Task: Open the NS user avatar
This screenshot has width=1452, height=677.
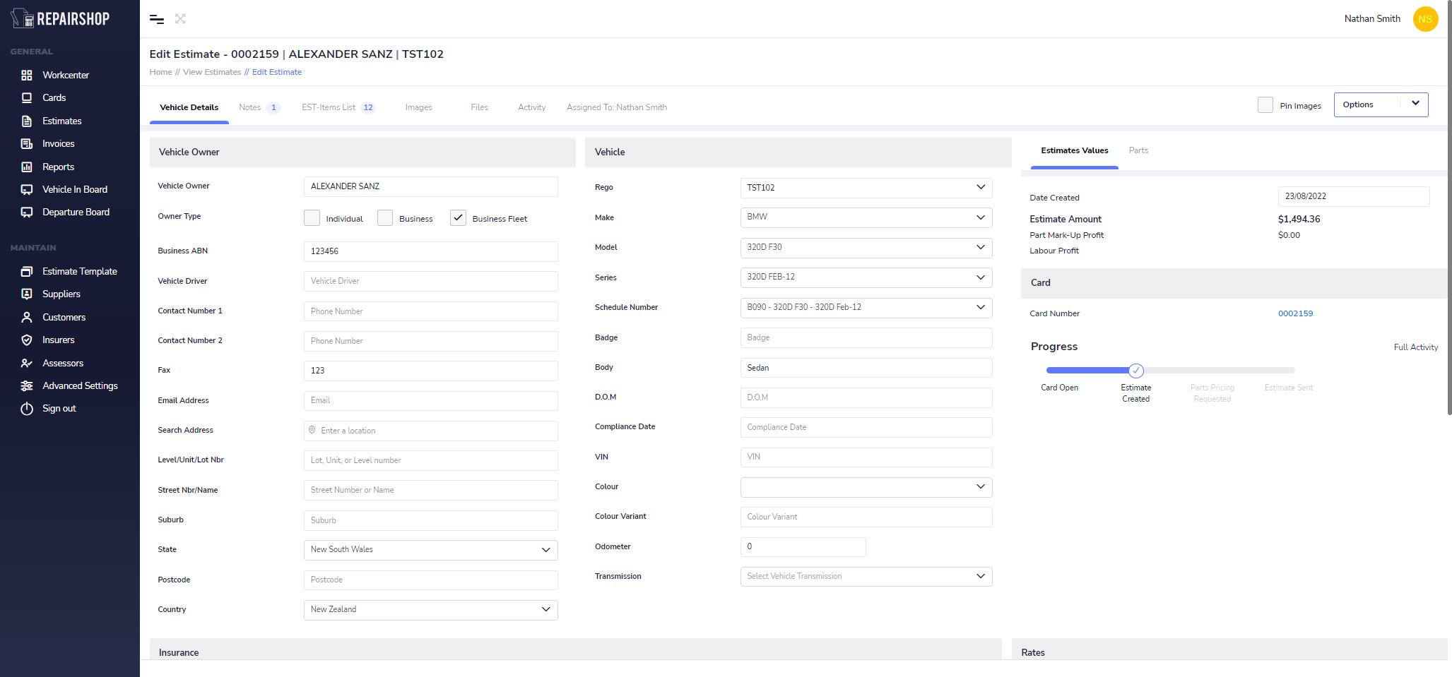Action: pyautogui.click(x=1425, y=19)
